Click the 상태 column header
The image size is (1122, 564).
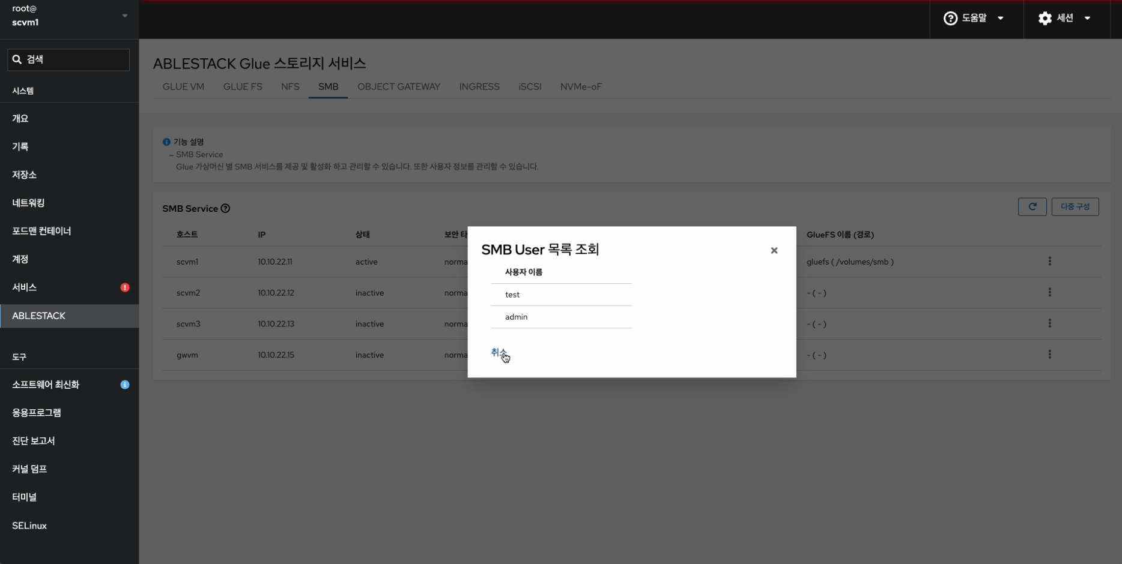click(362, 235)
